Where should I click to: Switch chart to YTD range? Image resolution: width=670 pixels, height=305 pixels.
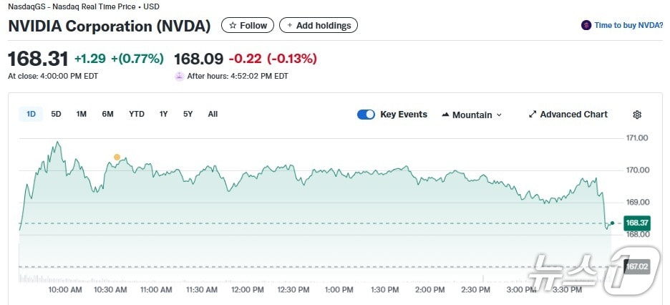coord(137,114)
